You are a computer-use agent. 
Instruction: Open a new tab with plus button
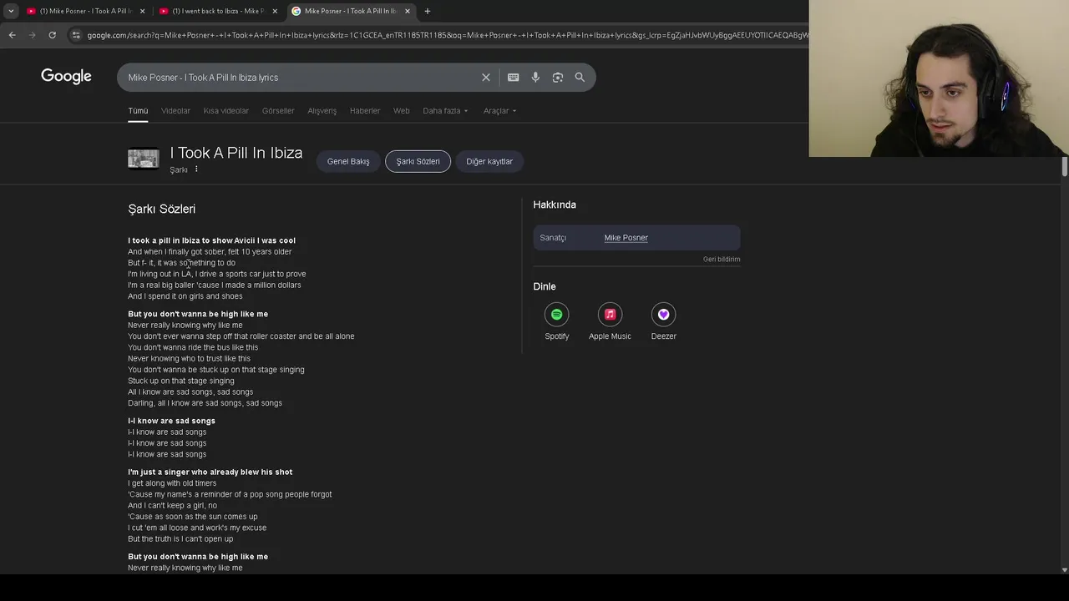427,11
